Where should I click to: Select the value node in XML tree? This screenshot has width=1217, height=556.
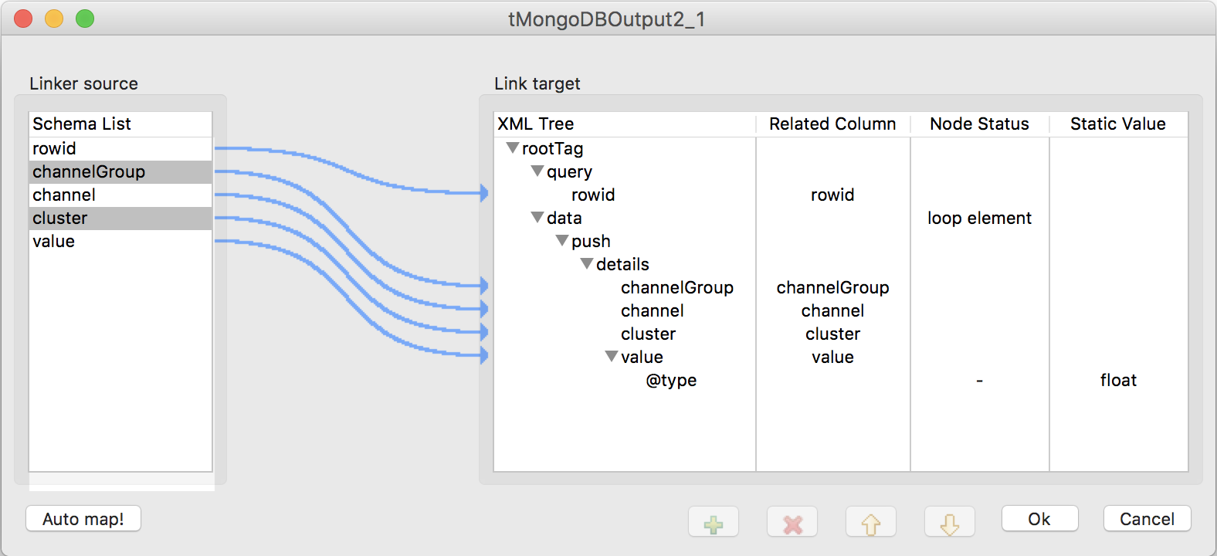(642, 357)
